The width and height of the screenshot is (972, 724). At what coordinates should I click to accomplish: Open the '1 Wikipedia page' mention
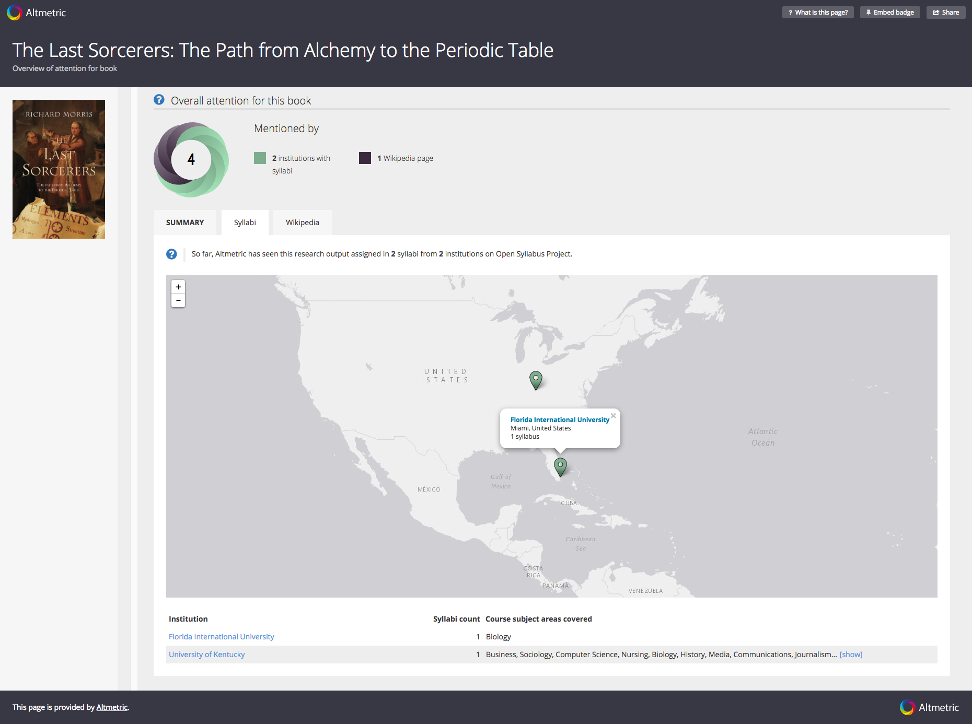[405, 158]
